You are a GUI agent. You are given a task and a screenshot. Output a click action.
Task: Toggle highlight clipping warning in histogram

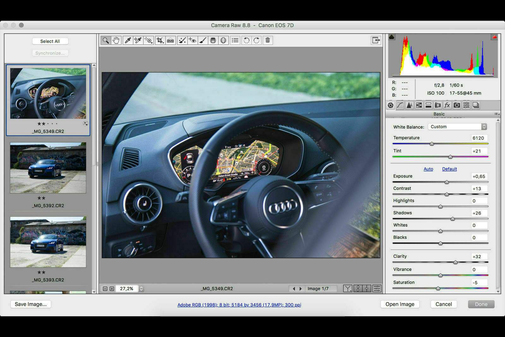tap(494, 37)
